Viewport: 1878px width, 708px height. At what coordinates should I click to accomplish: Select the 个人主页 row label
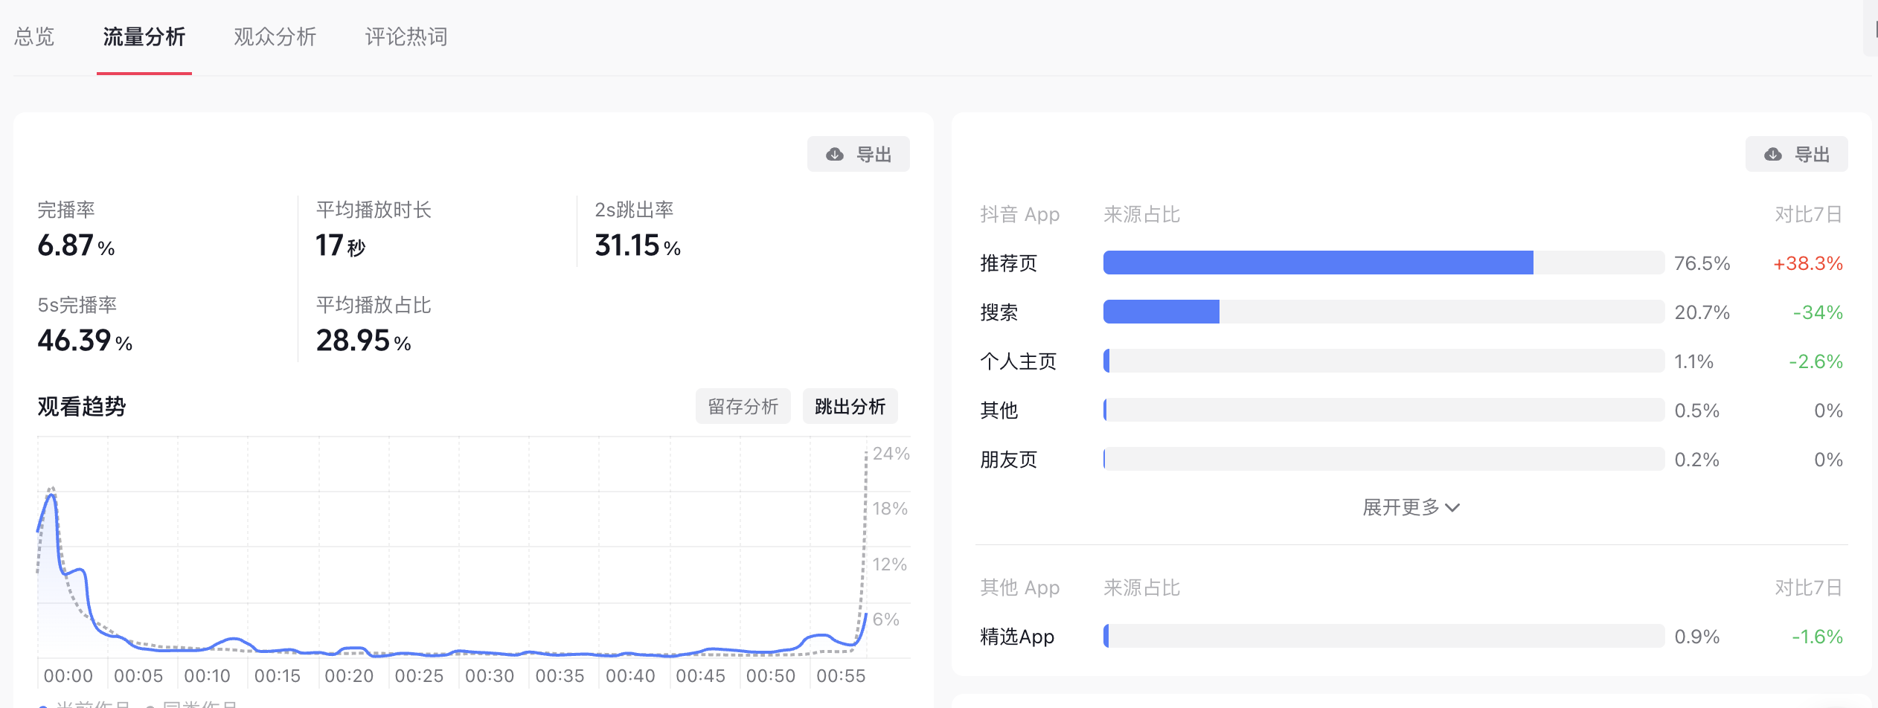tap(1019, 361)
